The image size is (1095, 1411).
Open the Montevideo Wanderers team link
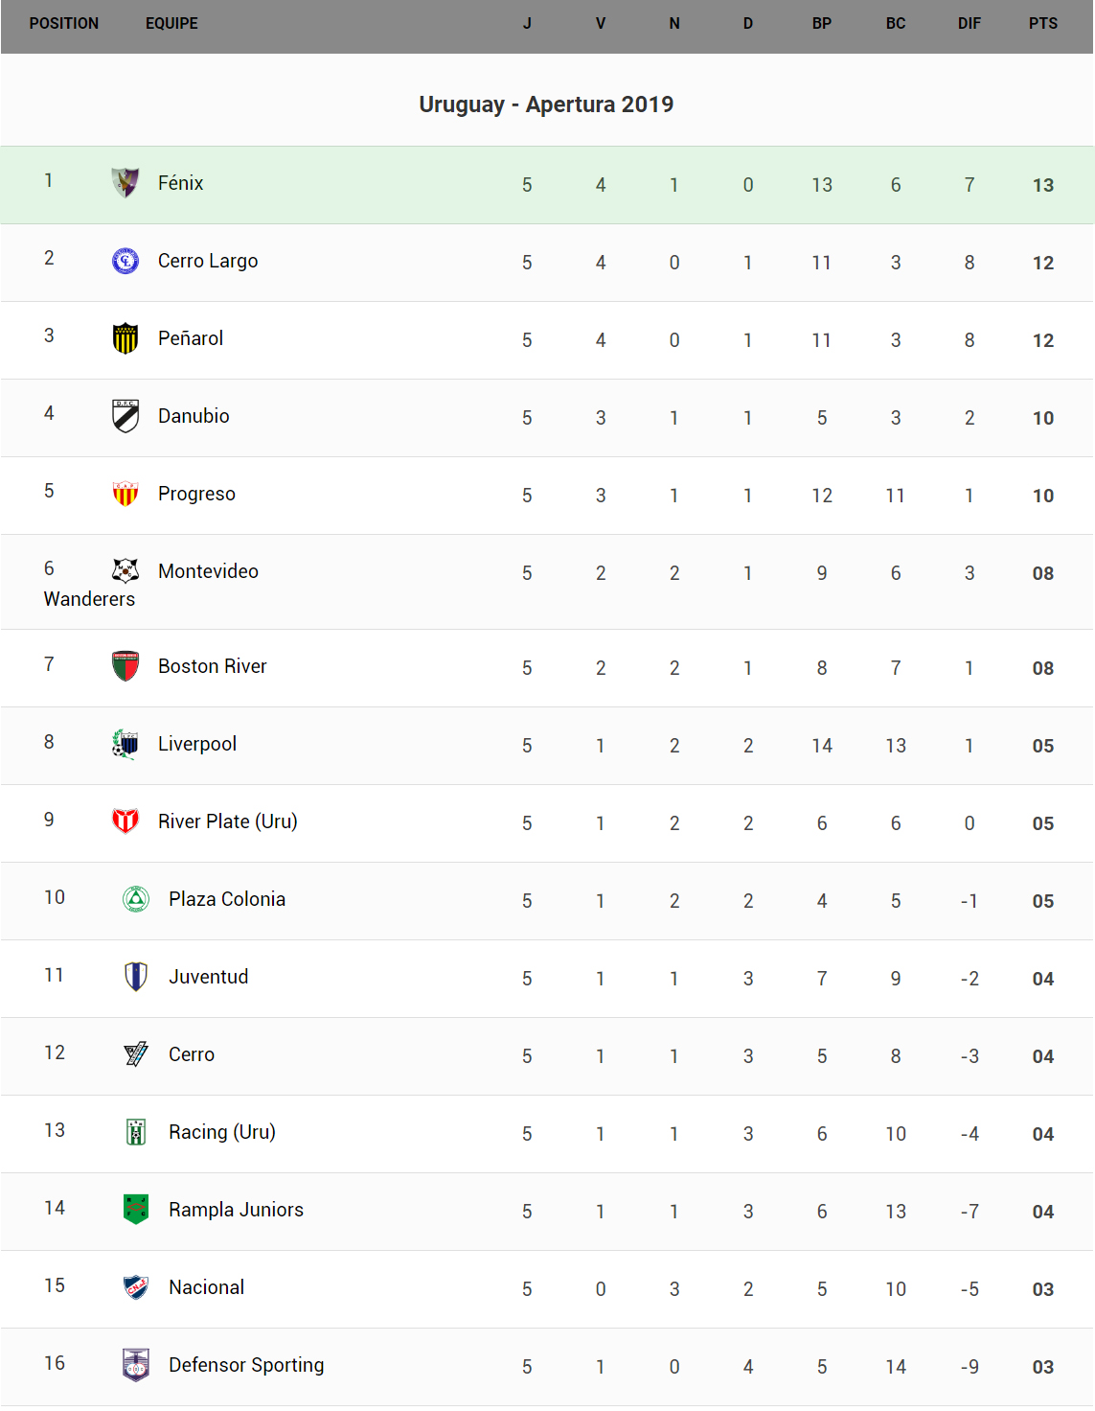pos(208,572)
